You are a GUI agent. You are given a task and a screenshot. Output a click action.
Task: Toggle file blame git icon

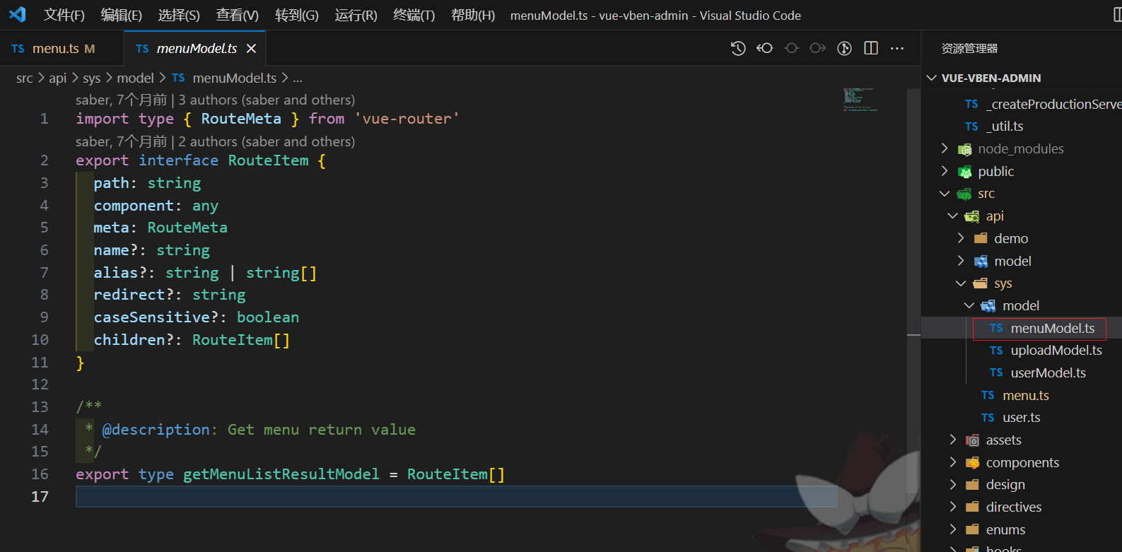pyautogui.click(x=844, y=48)
